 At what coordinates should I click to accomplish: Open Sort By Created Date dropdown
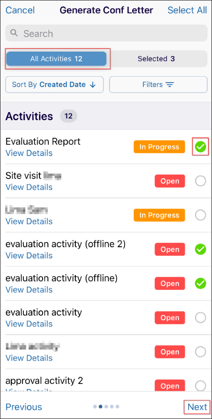pos(55,85)
